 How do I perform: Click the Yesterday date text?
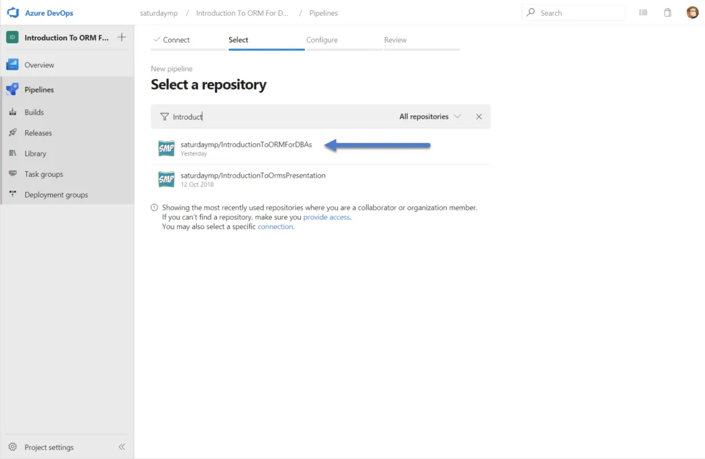click(x=193, y=153)
